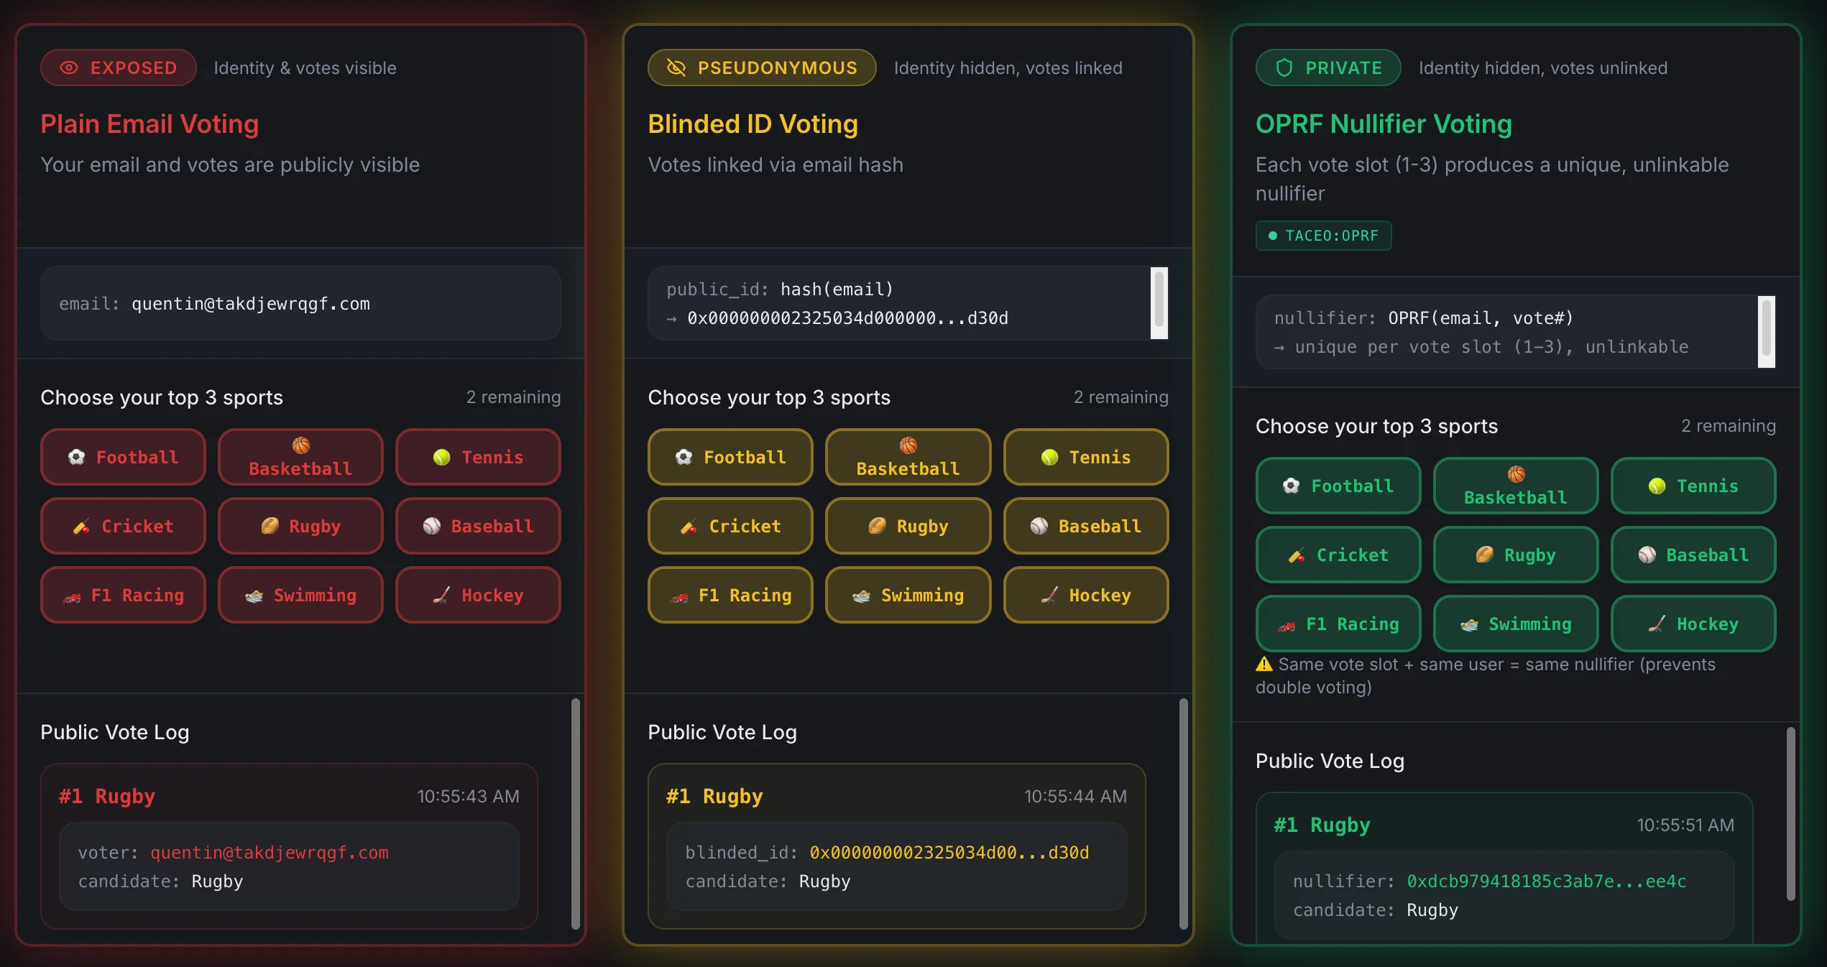Click the crossed-eye icon on the PSEUDONYMOUS badge
Image resolution: width=1827 pixels, height=967 pixels.
tap(676, 68)
